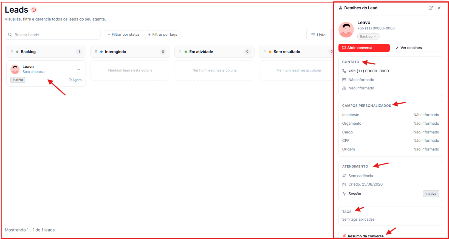Screen dimensions: 449x239
Task: Click the Abrir conversa button
Action: point(364,48)
